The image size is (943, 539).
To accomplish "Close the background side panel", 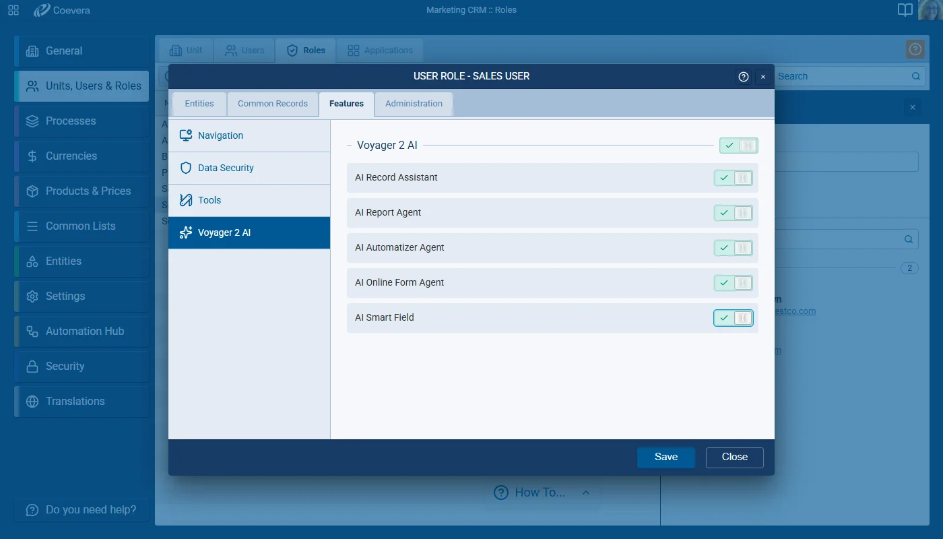I will click(x=913, y=107).
